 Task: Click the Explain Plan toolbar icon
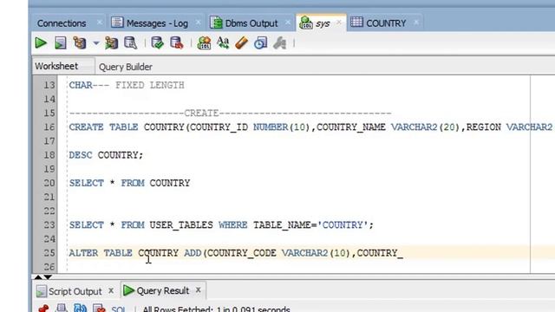[x=80, y=43]
